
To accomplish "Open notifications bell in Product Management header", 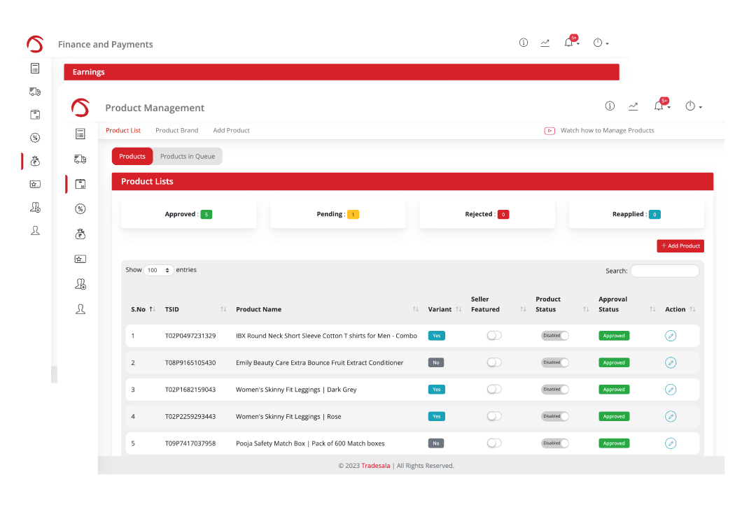I will point(659,106).
